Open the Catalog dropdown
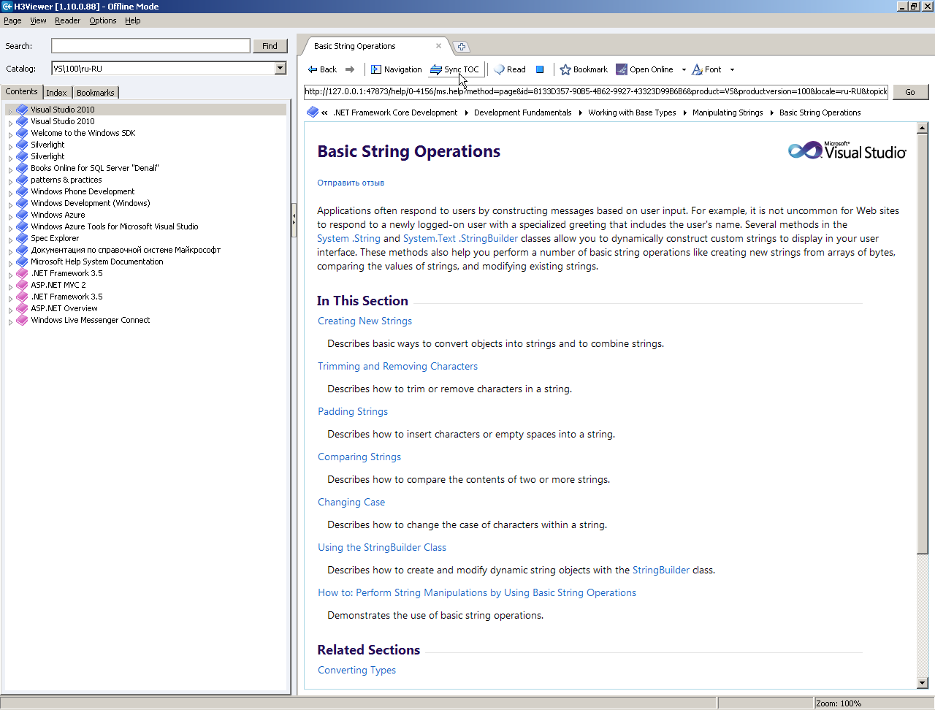Image resolution: width=935 pixels, height=710 pixels. (x=280, y=69)
